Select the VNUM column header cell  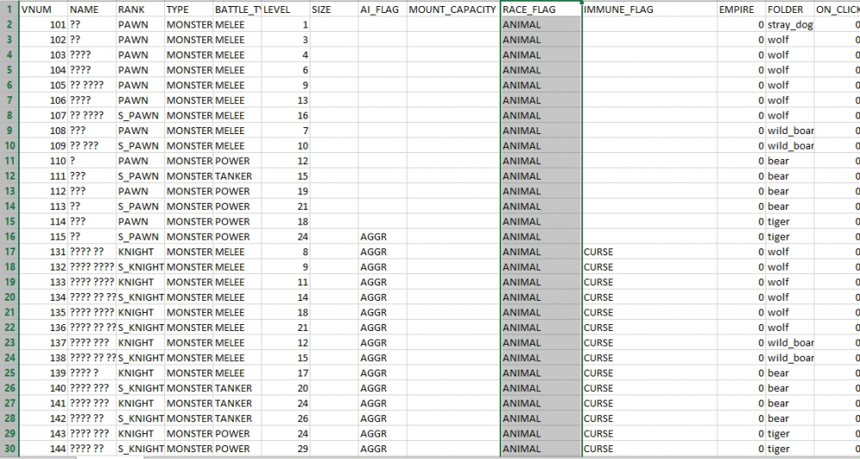(x=44, y=9)
